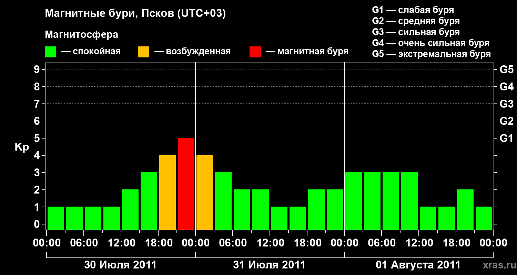Viewport: 517px width, 275px height.
Task: Pick the green Kp 2 bar on 30 Июля
Action: tap(130, 210)
